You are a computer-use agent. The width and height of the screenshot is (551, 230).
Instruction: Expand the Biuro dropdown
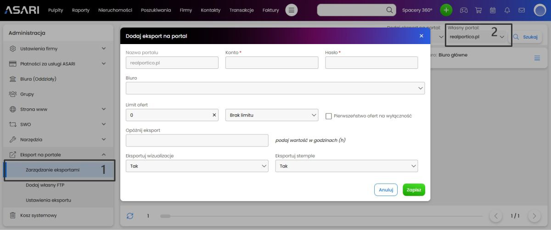(x=275, y=88)
